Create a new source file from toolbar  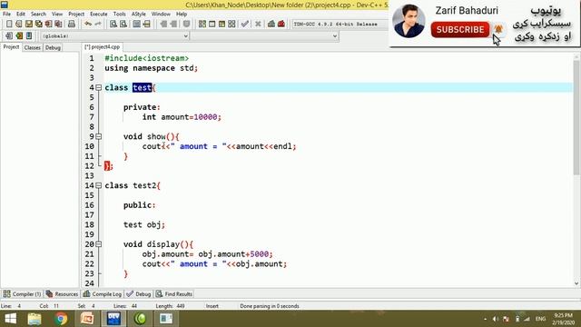[x=9, y=25]
